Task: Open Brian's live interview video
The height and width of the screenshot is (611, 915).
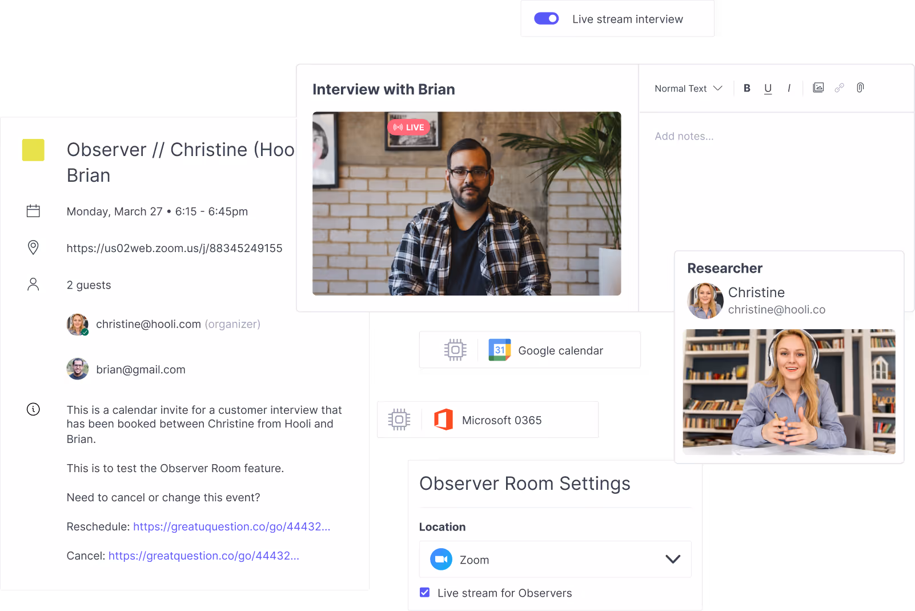Action: tap(467, 203)
